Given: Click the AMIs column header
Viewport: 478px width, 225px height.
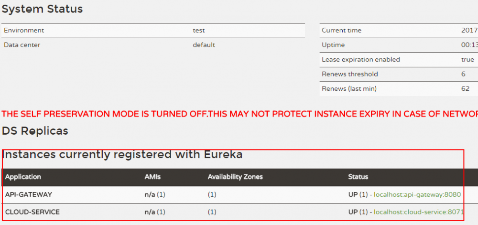Looking at the screenshot, I should point(152,177).
